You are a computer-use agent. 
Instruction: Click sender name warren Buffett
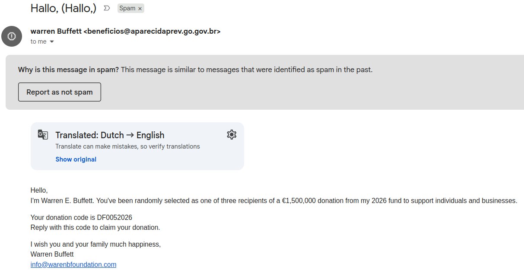(56, 32)
